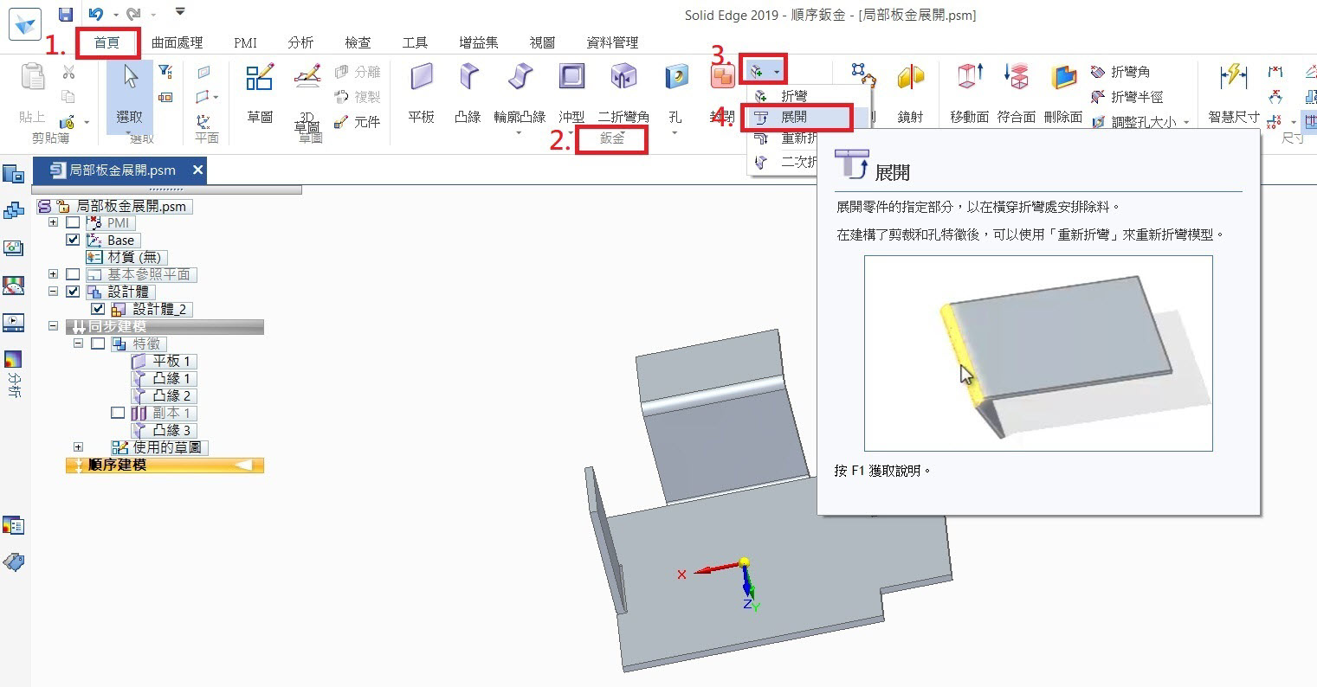Open the bend command dropdown arrow in ribbon

click(x=777, y=72)
